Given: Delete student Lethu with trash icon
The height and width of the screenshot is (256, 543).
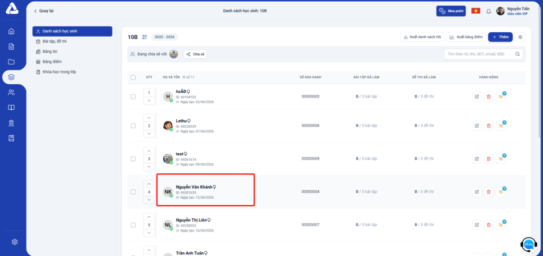Looking at the screenshot, I should [488, 126].
